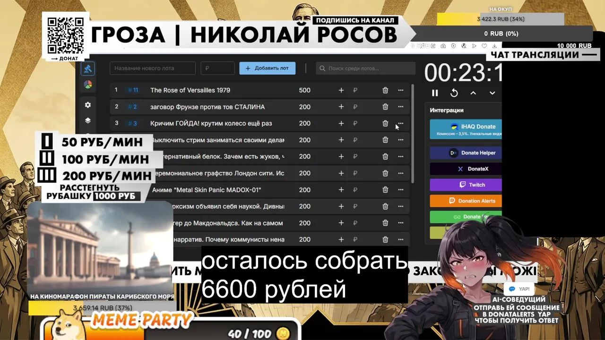Click the Поиск среди лотов search box
The height and width of the screenshot is (340, 605).
(x=365, y=68)
